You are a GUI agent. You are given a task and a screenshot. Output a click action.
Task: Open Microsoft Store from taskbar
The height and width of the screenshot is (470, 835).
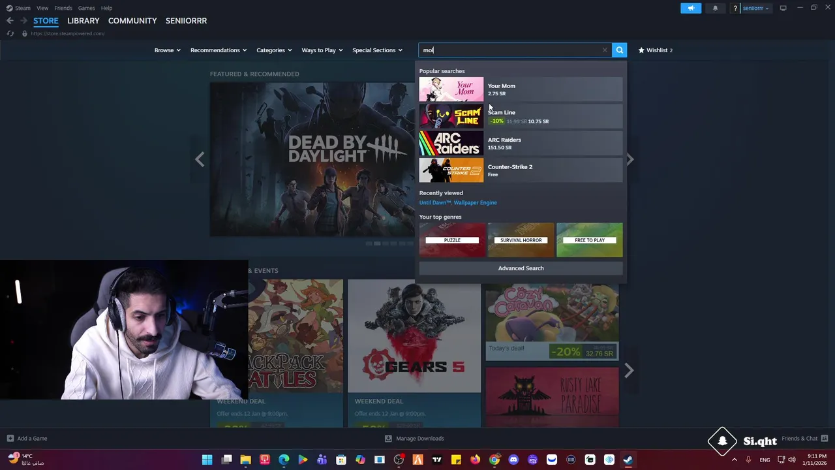pos(341,460)
